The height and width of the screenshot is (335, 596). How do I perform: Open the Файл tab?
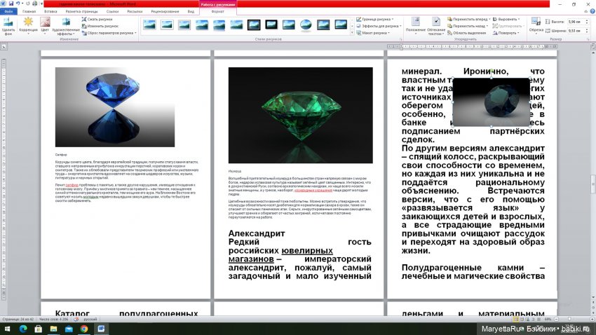pos(8,12)
